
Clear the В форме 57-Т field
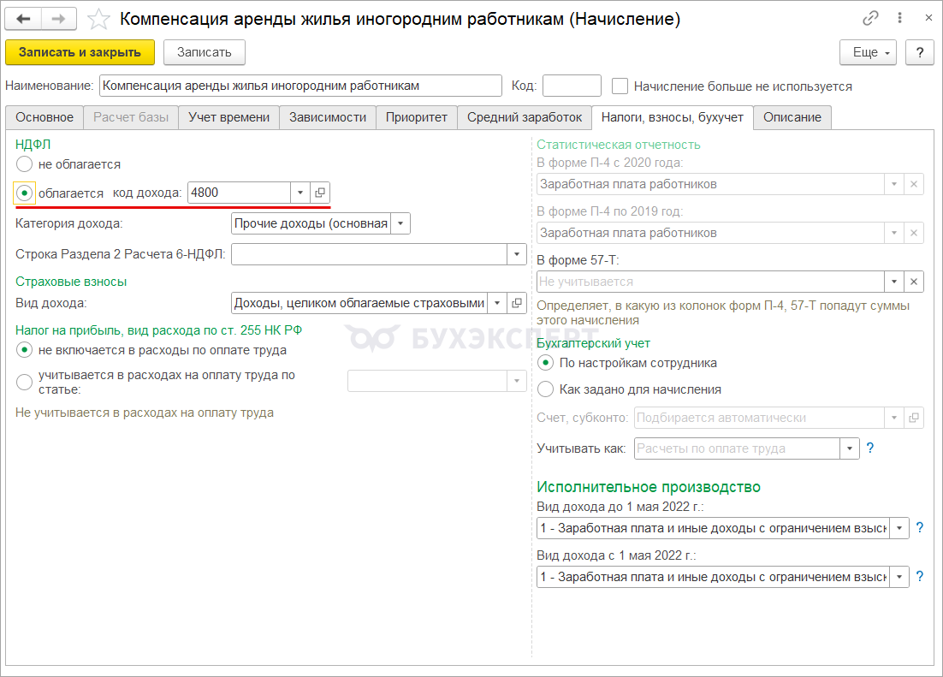click(x=914, y=282)
